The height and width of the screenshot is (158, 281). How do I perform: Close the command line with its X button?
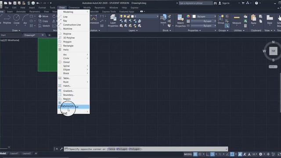[x=57, y=149]
